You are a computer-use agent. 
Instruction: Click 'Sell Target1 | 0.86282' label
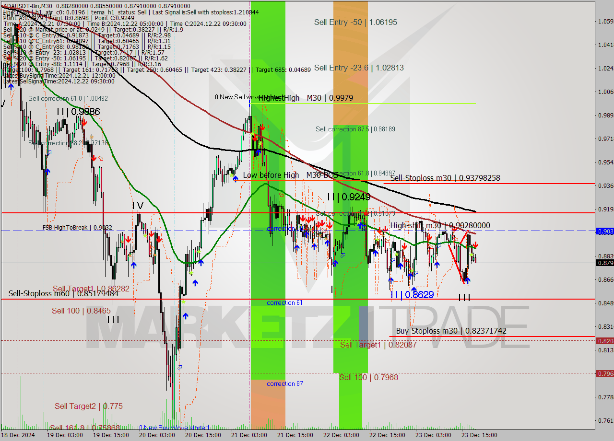pos(91,289)
